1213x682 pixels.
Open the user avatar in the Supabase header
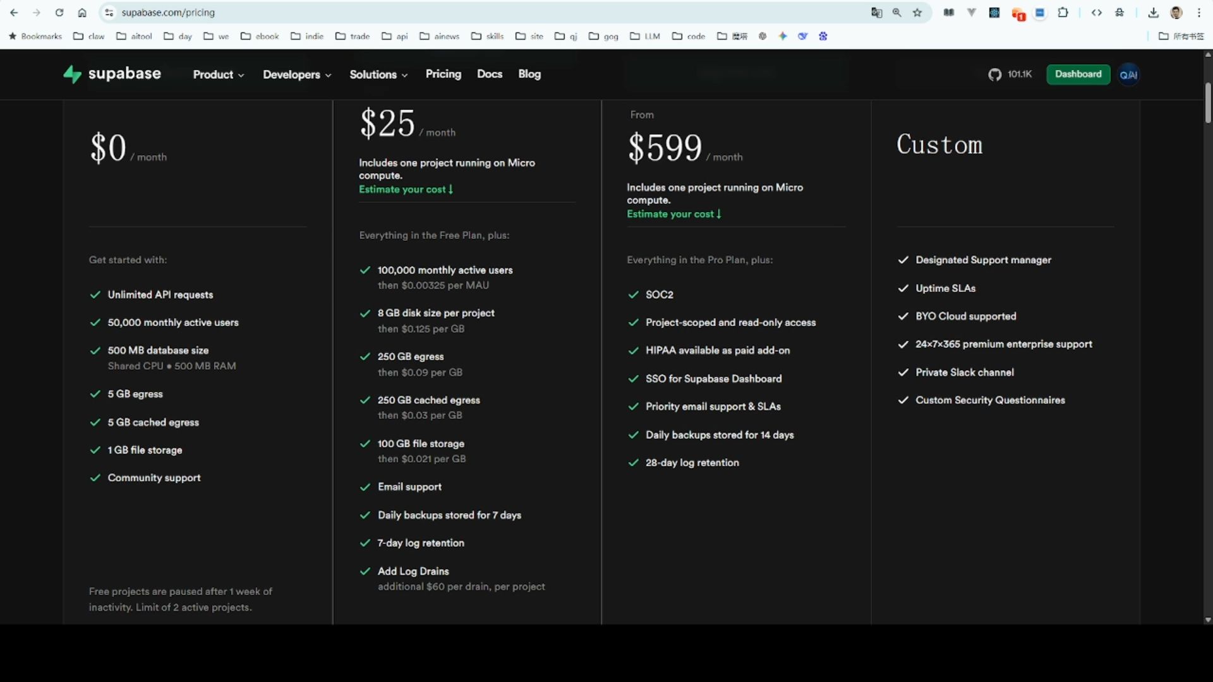coord(1128,75)
